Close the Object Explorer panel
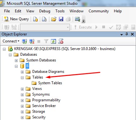Viewport: 136px width, 120px height. pyautogui.click(x=132, y=34)
